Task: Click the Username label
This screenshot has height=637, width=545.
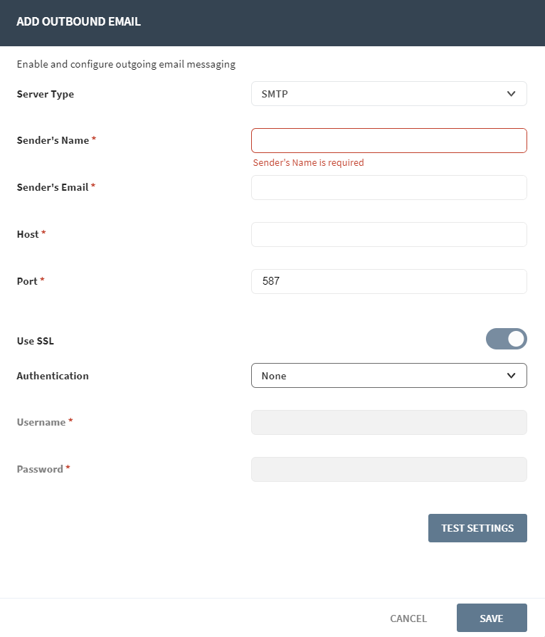Action: 45,422
